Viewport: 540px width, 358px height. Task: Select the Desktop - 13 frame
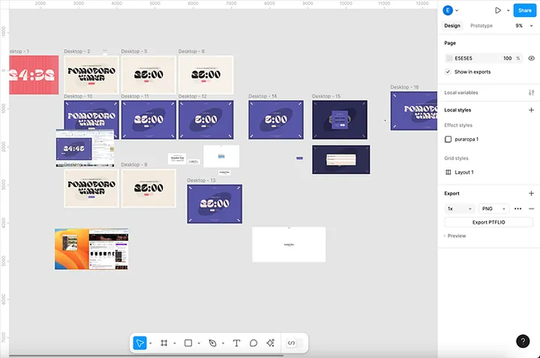[214, 204]
